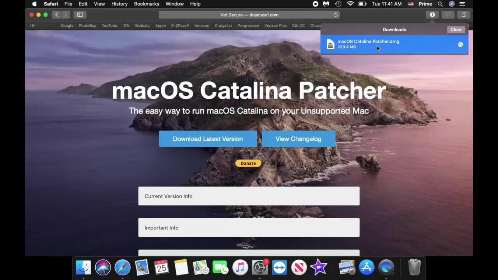Open the Website bookmark
Screen dimensions: 498x280
point(142,26)
